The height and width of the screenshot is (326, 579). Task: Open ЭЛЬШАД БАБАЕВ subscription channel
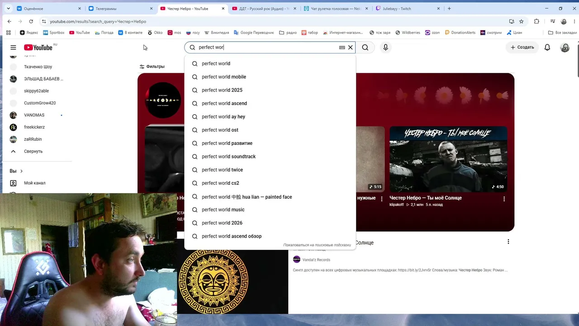pyautogui.click(x=36, y=79)
